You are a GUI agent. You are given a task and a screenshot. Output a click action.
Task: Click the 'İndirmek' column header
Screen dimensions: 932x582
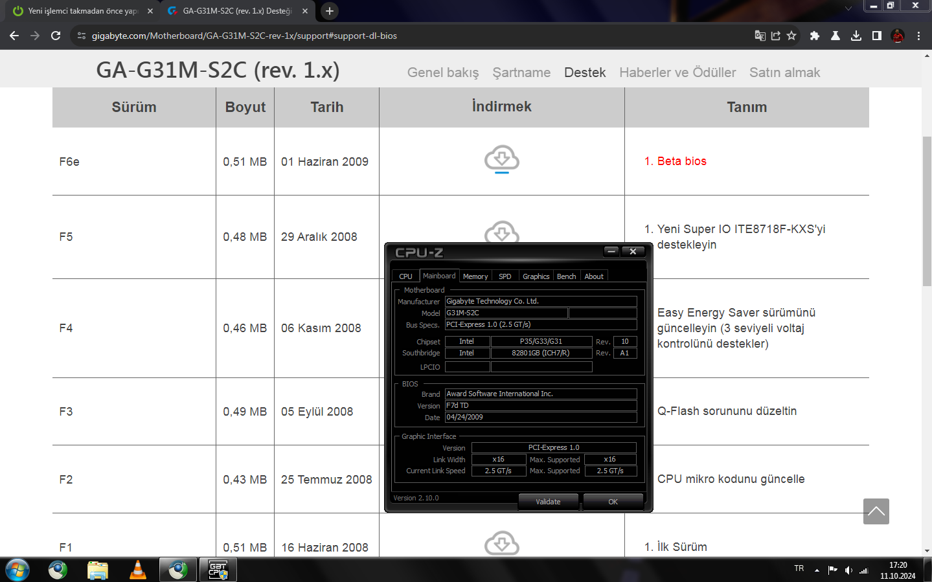click(502, 107)
